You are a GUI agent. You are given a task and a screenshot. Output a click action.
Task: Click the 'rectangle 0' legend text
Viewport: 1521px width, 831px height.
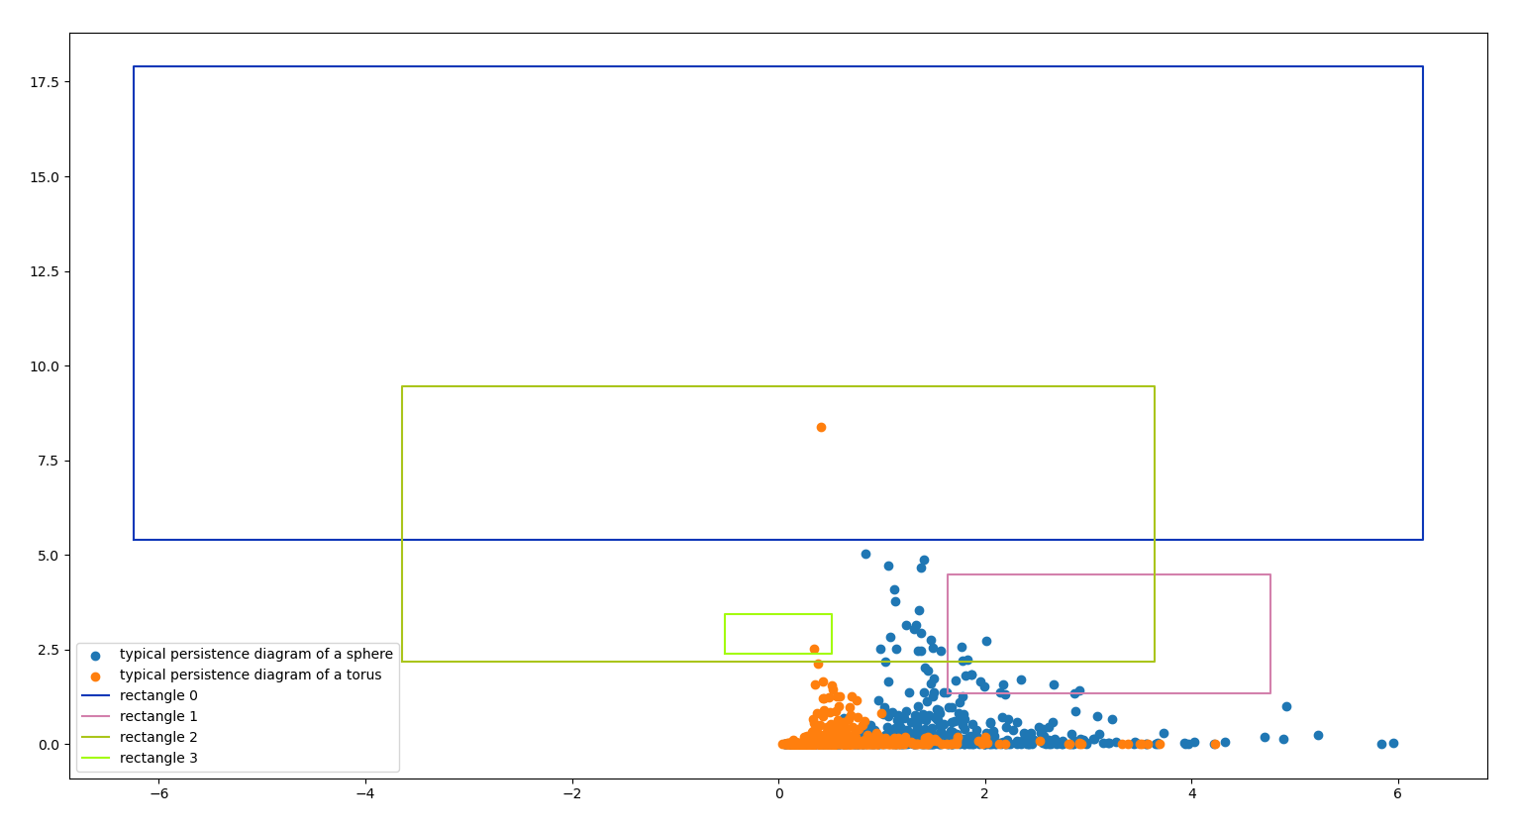[x=158, y=696]
